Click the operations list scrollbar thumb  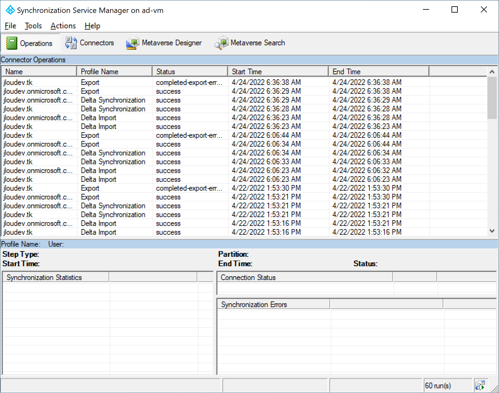492,98
